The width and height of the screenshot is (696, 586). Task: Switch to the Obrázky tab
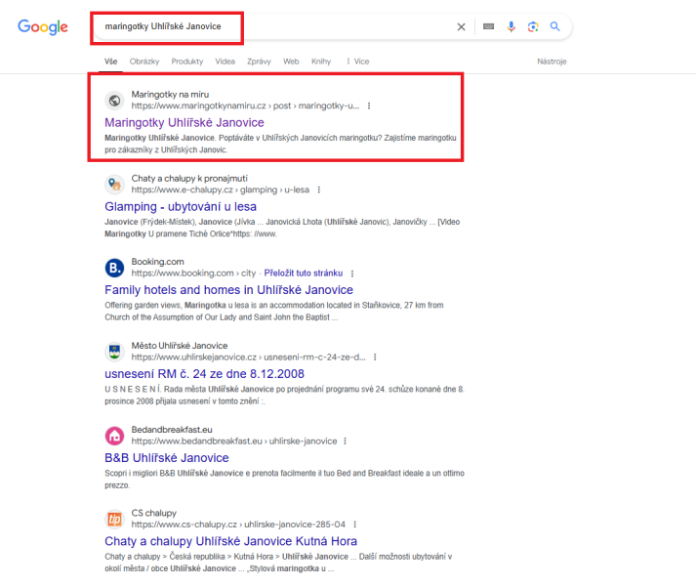(x=144, y=62)
